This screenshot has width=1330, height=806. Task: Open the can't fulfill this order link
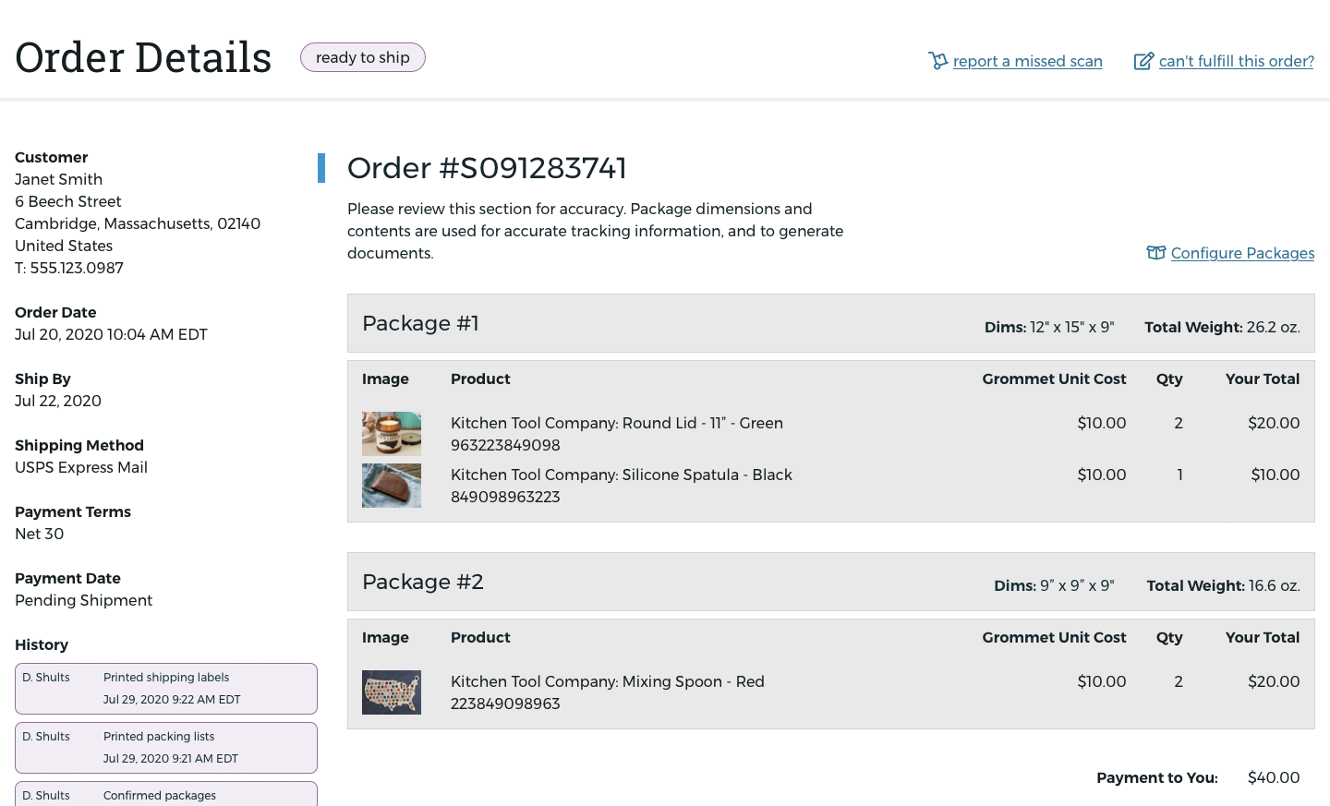pyautogui.click(x=1237, y=61)
